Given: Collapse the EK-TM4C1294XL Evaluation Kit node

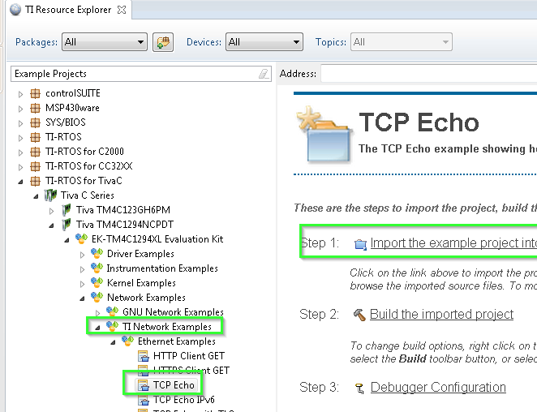Looking at the screenshot, I should [67, 240].
